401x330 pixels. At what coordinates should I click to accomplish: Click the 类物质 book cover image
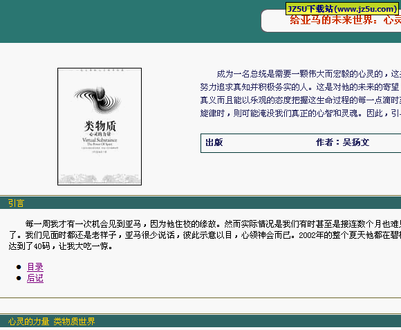coord(100,127)
